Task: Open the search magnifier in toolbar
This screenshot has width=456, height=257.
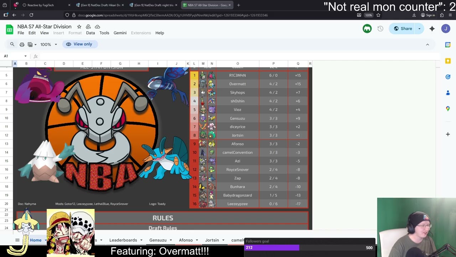Action: [x=12, y=44]
